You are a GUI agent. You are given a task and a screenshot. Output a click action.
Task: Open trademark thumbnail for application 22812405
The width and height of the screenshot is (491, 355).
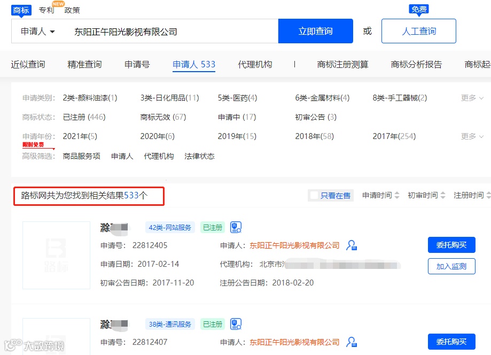[x=56, y=255]
